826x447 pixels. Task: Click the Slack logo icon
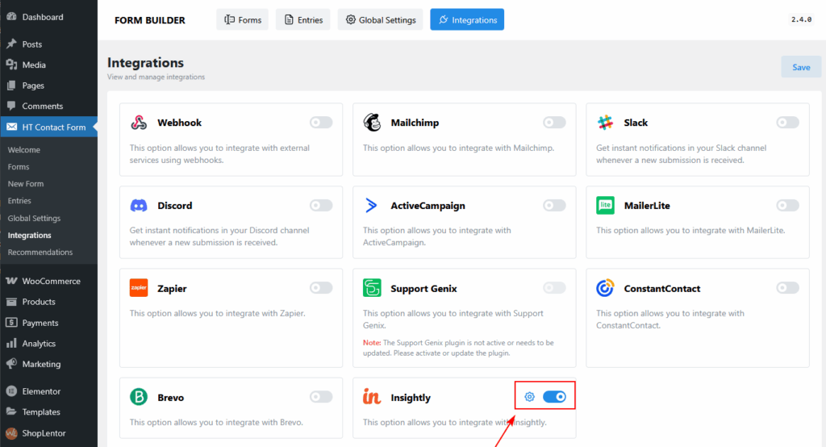[605, 123]
